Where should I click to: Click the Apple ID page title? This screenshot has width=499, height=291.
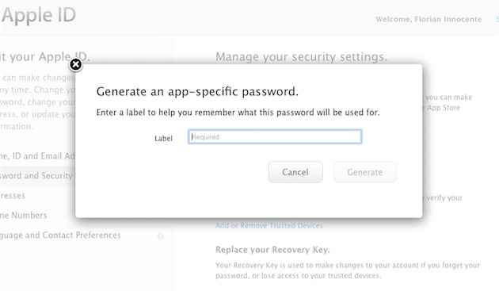point(39,14)
